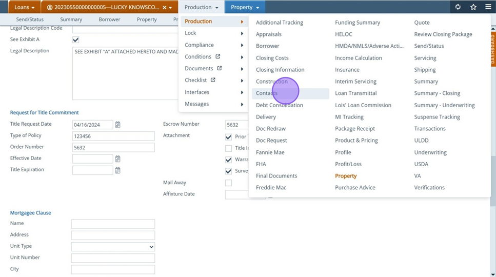Screen dimensions: 496x277
Task: Open Property tab in loan toolbar
Action: pos(147,19)
